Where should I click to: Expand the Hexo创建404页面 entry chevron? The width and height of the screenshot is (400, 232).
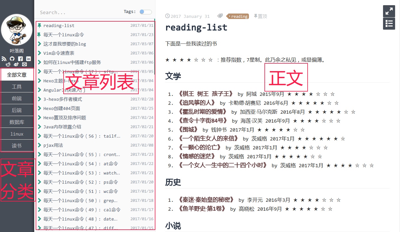point(39,108)
